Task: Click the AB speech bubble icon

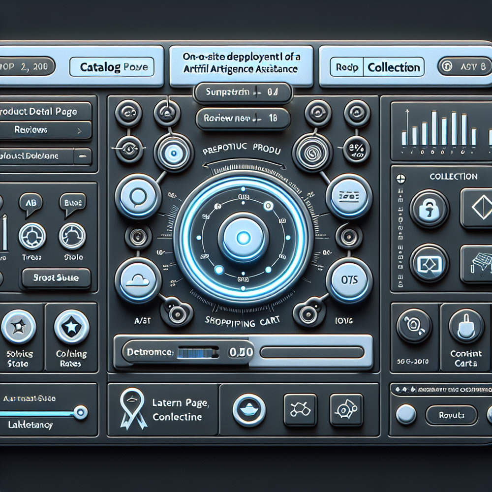Action: point(31,204)
